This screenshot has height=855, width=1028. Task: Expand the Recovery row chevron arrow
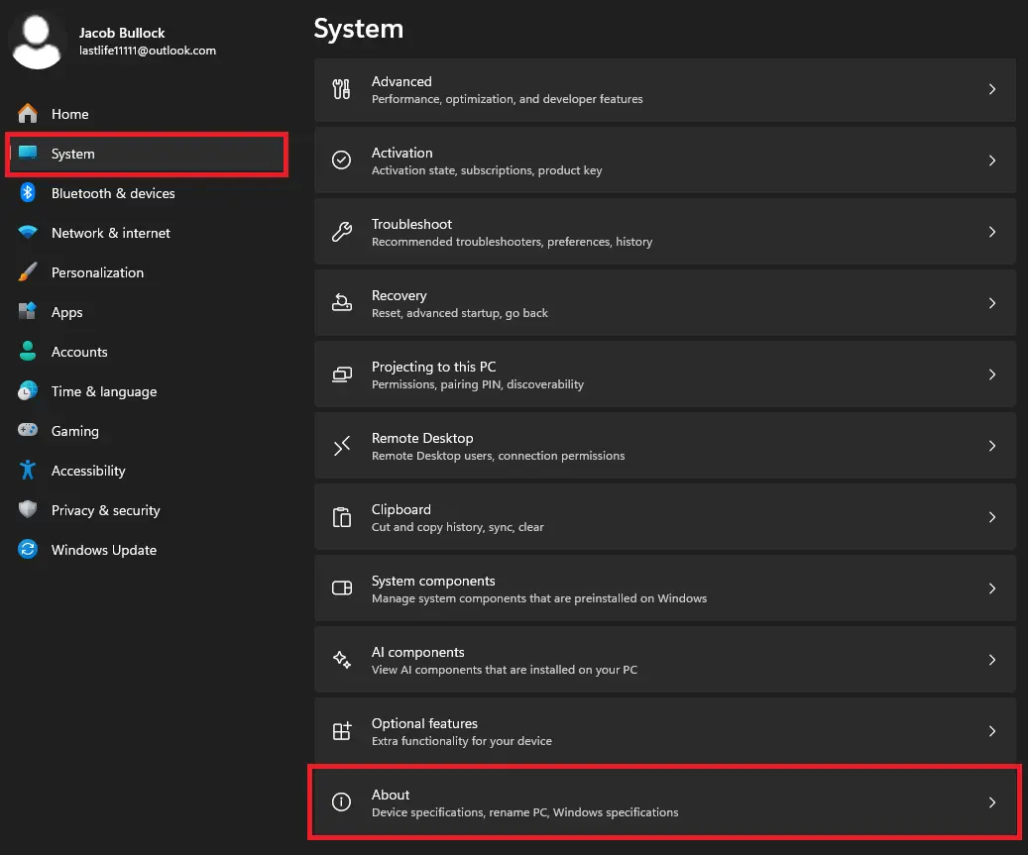point(991,303)
